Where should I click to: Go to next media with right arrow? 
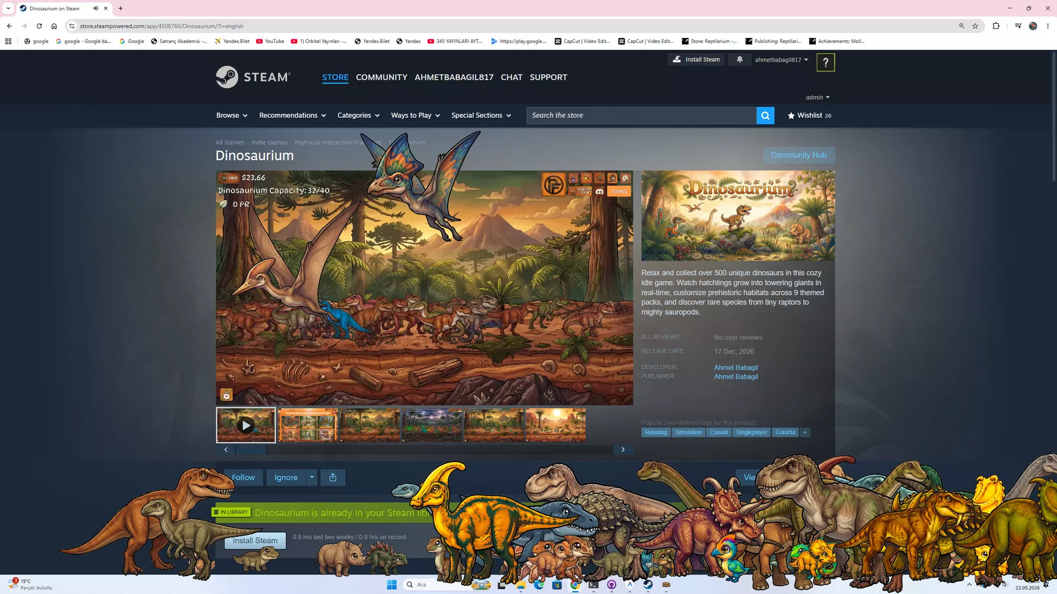(623, 449)
